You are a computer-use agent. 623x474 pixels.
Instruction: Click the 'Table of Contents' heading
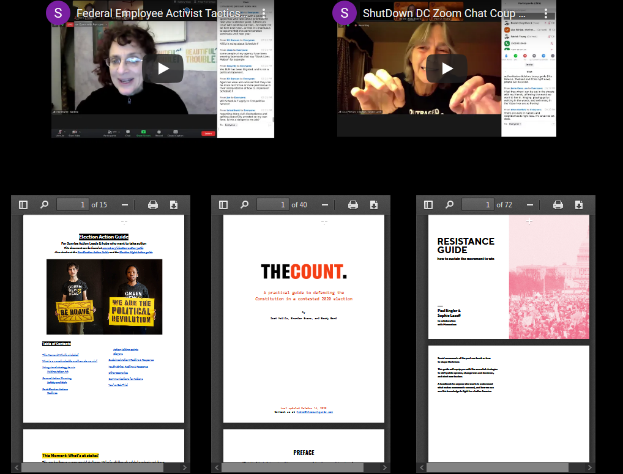click(x=56, y=344)
